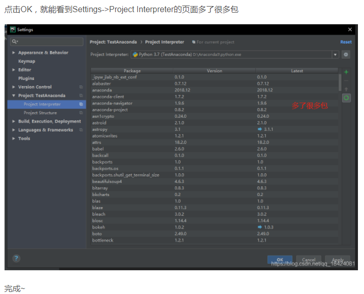
Task: Expand the Editor section
Action: point(14,70)
